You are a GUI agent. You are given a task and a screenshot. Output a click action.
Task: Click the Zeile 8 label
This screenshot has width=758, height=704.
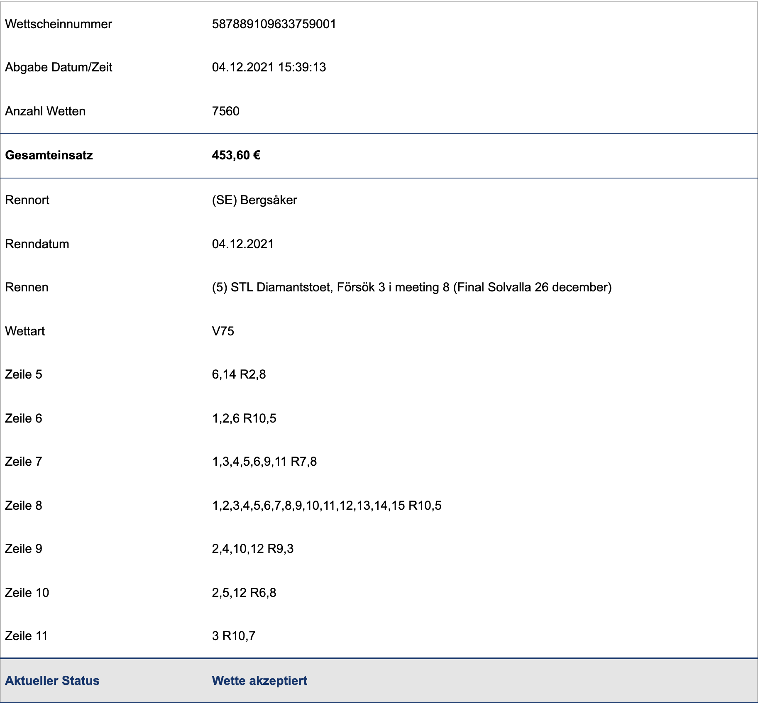pyautogui.click(x=24, y=506)
